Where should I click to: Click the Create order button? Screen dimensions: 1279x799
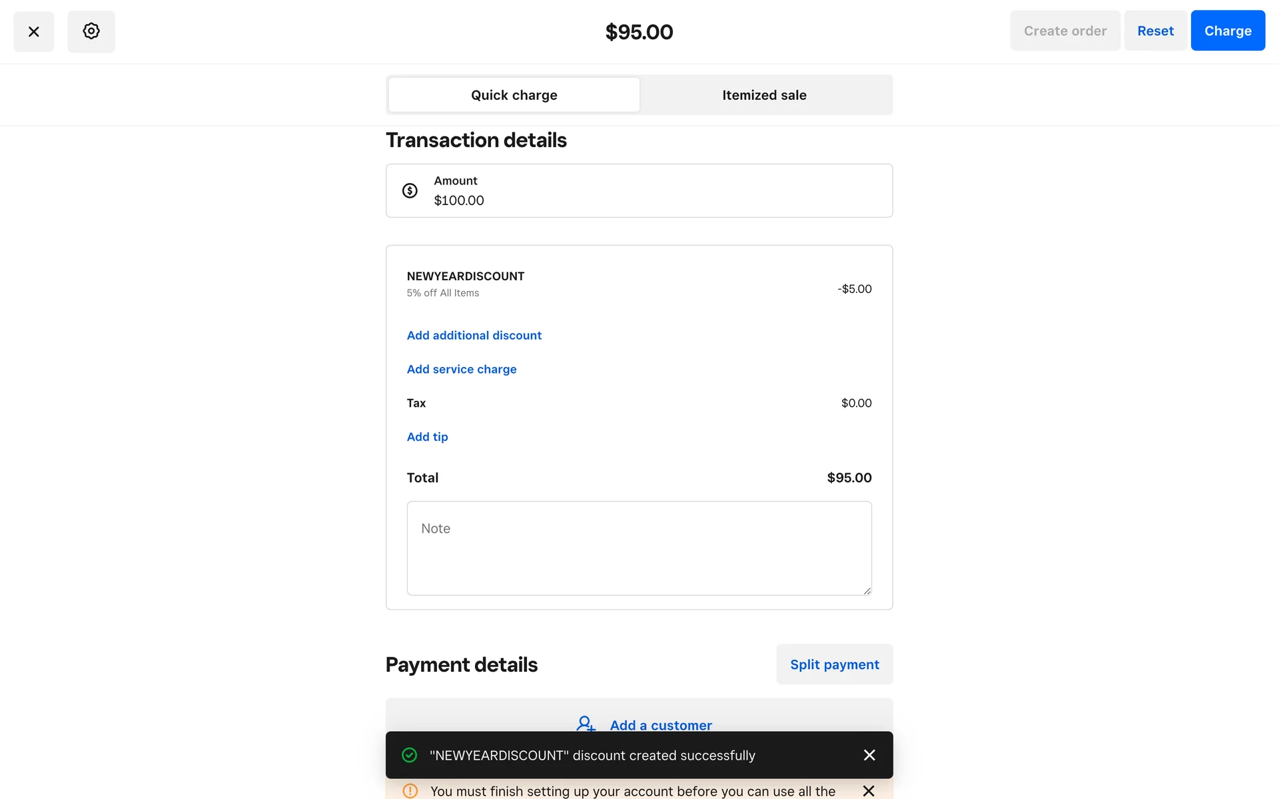[x=1065, y=31]
